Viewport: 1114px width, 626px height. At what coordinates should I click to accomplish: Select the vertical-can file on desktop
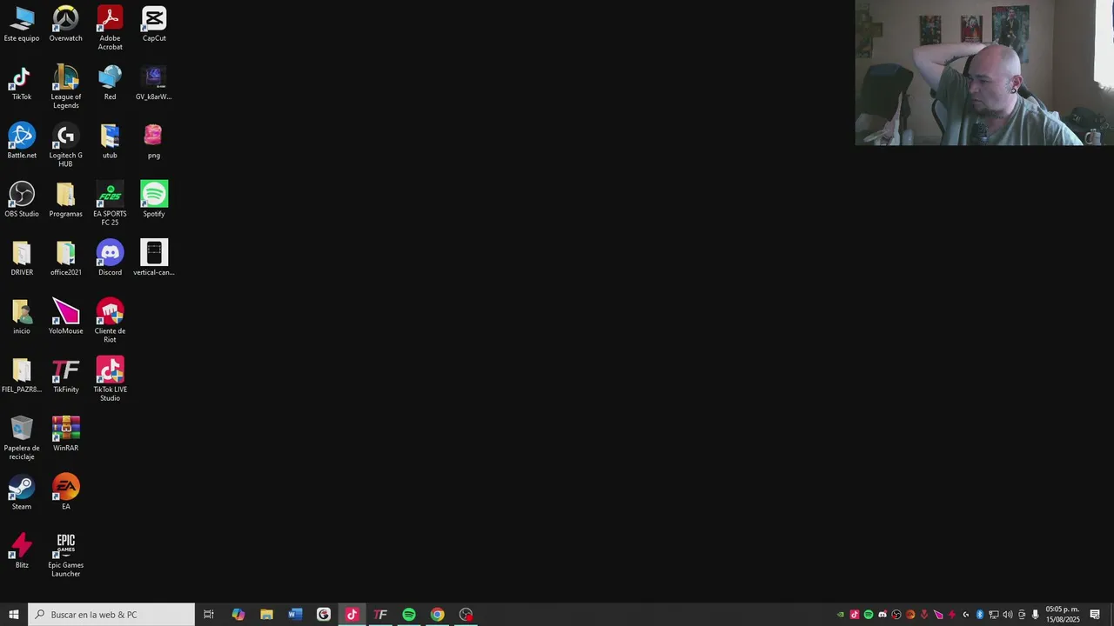point(154,259)
